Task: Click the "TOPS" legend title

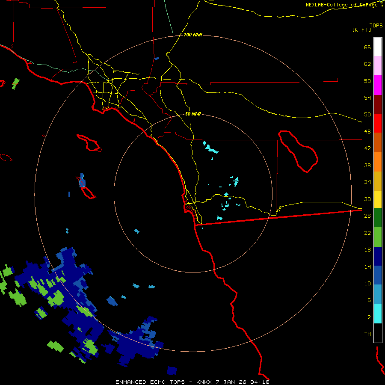Action: 376,26
